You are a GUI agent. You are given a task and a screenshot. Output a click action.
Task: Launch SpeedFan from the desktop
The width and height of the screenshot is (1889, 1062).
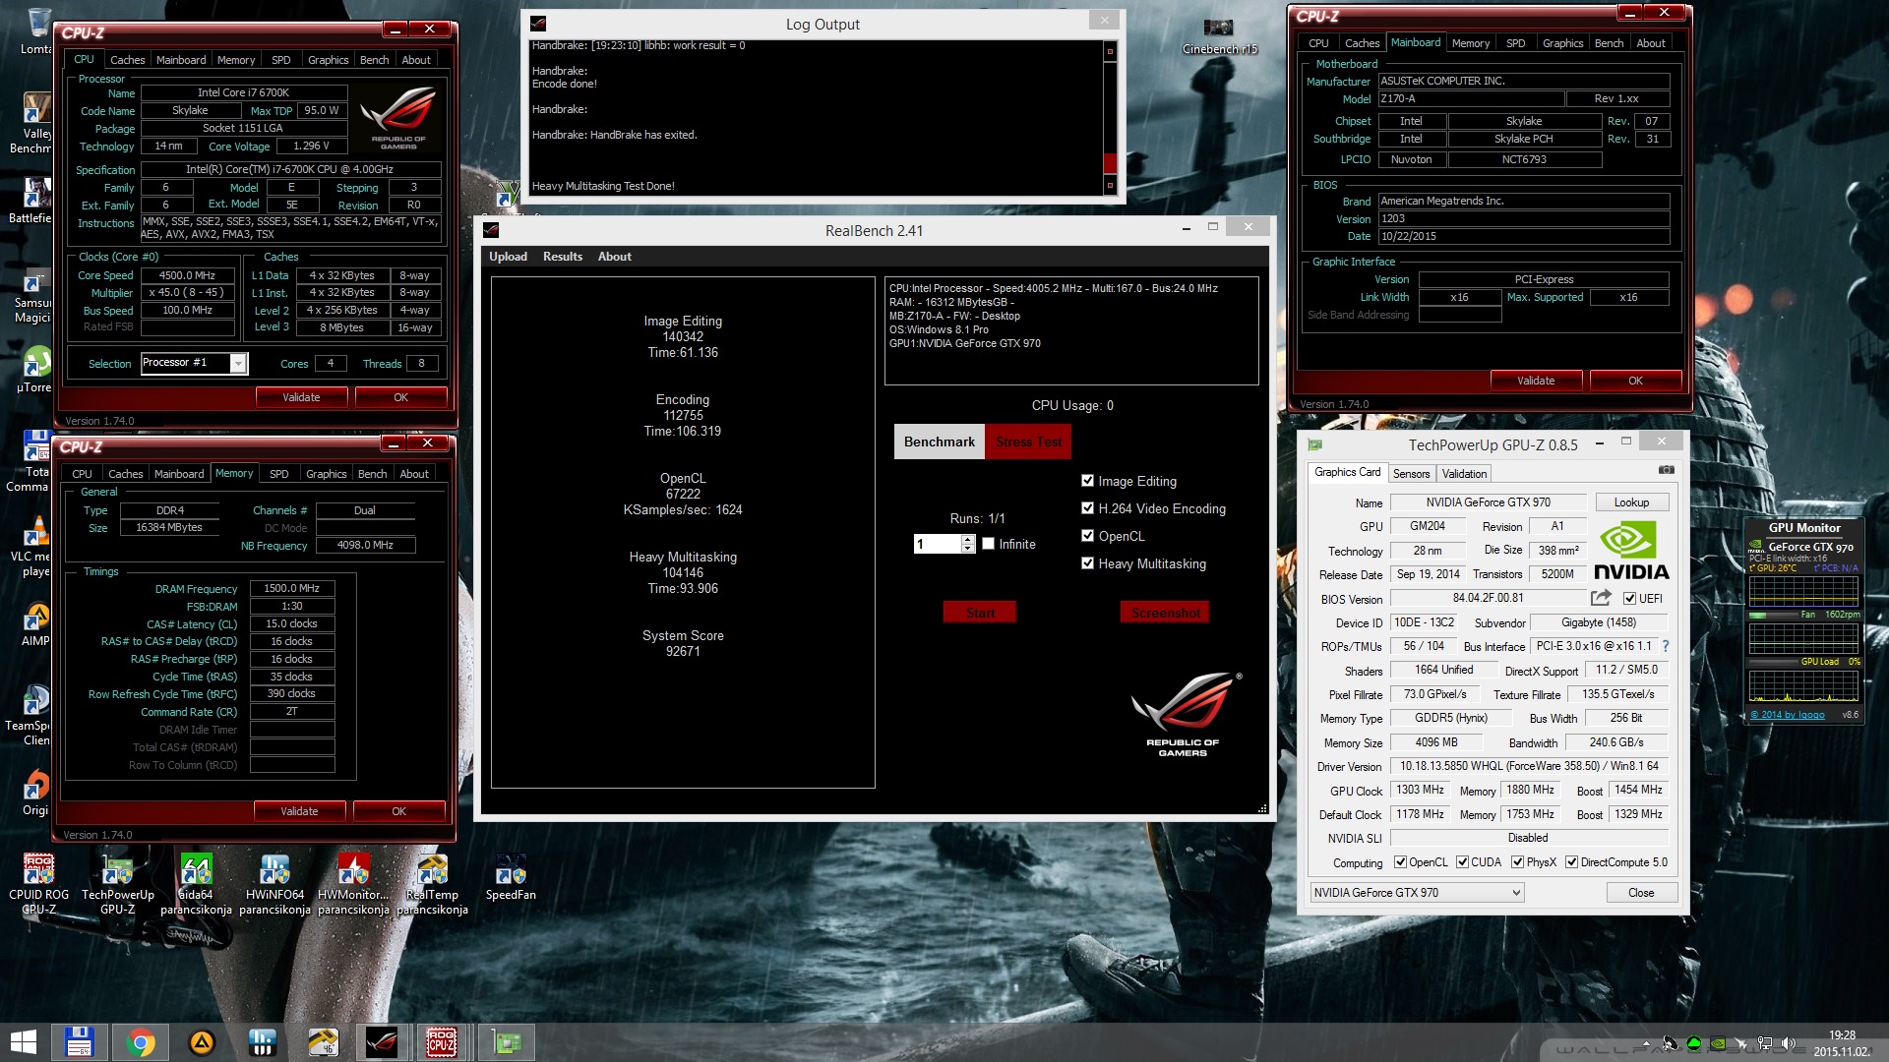pyautogui.click(x=511, y=878)
